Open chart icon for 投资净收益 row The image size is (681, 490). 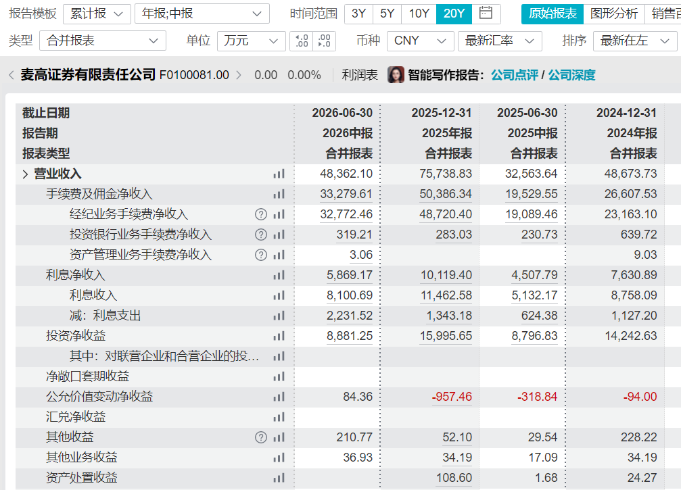[279, 336]
